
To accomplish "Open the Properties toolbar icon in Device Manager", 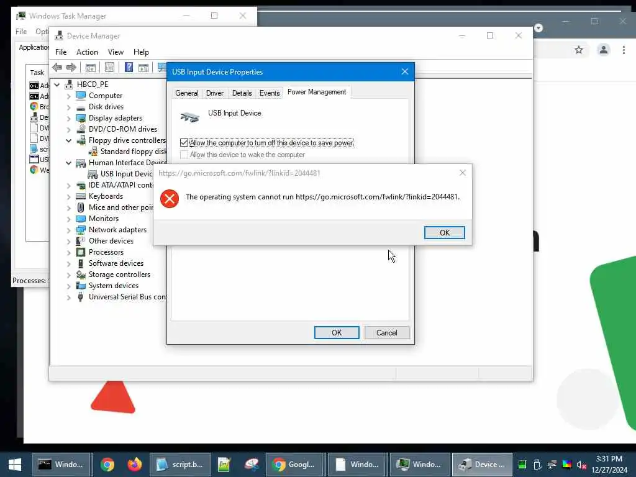I will [109, 67].
